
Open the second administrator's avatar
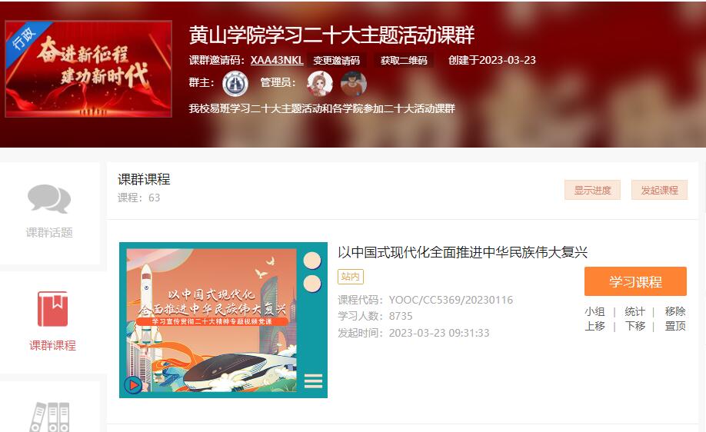(354, 84)
